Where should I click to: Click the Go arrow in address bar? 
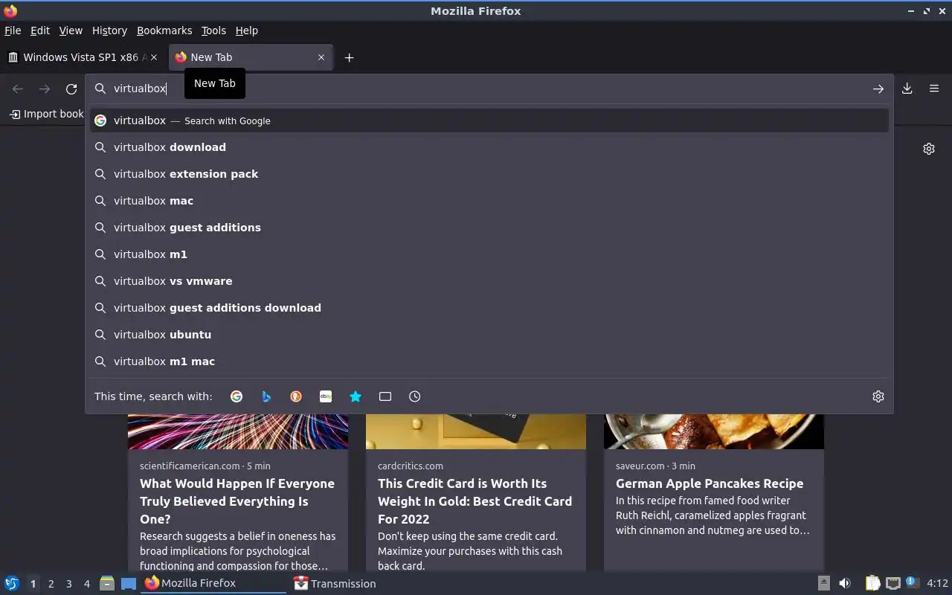tap(878, 89)
